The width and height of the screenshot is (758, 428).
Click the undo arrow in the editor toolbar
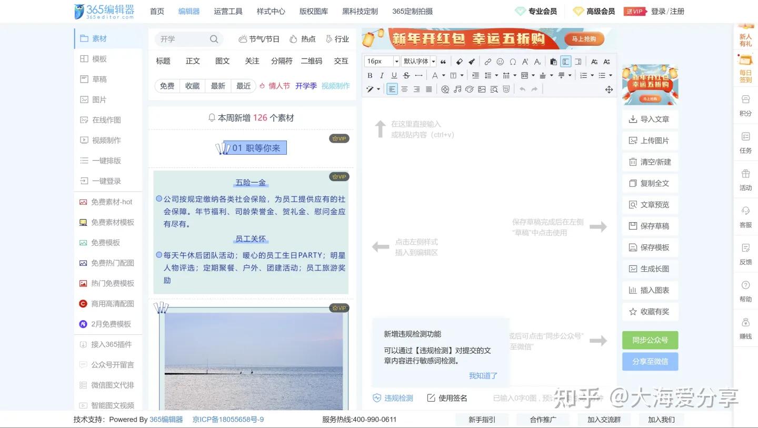pyautogui.click(x=523, y=89)
